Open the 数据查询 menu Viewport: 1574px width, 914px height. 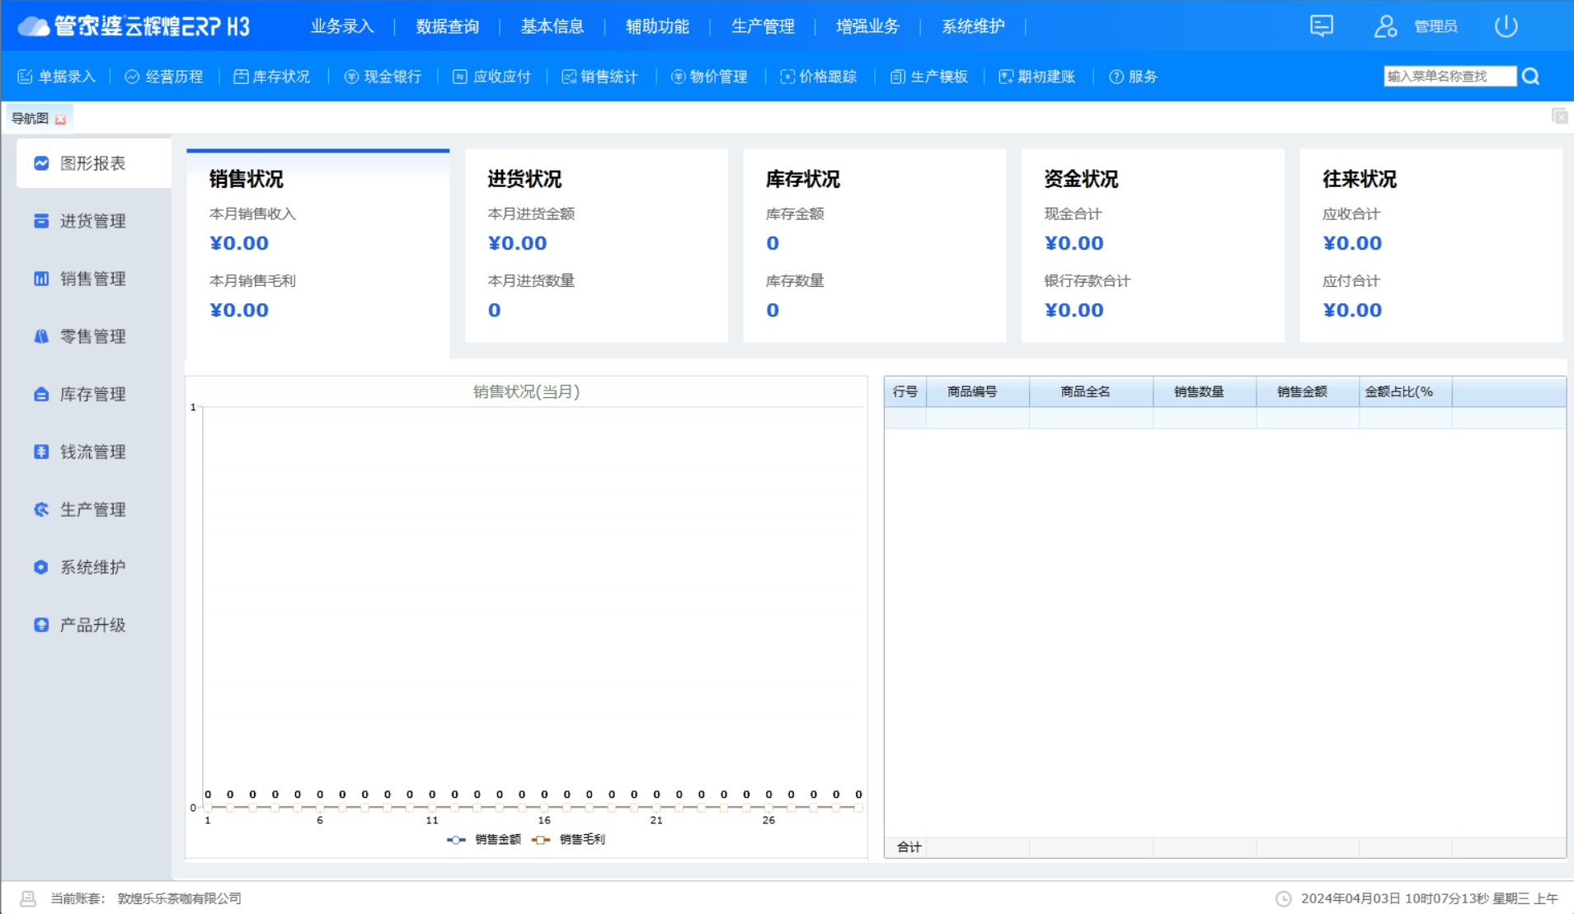pyautogui.click(x=447, y=26)
